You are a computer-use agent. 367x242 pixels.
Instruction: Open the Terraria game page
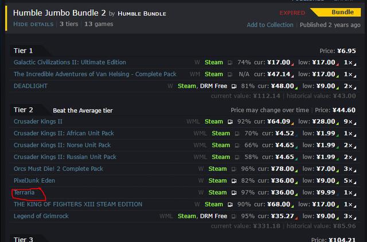point(24,193)
